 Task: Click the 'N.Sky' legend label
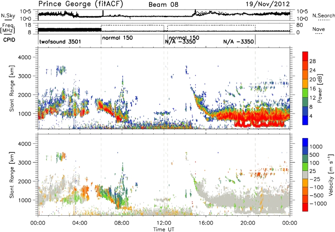coord(8,16)
